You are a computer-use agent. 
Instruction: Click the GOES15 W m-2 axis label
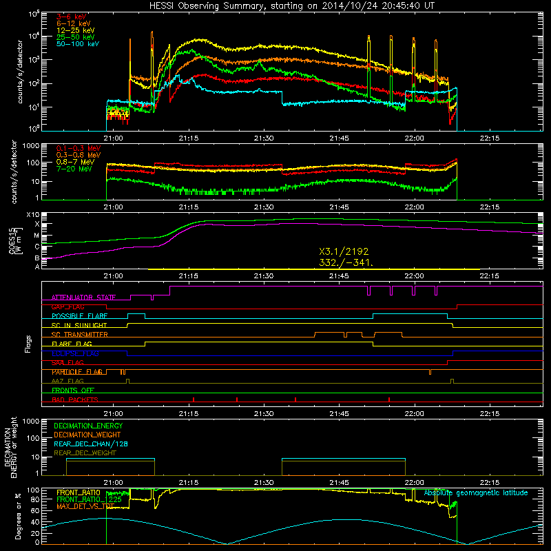click(14, 240)
